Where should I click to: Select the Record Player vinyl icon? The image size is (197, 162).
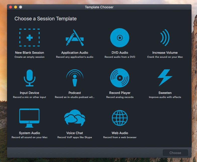[120, 78]
